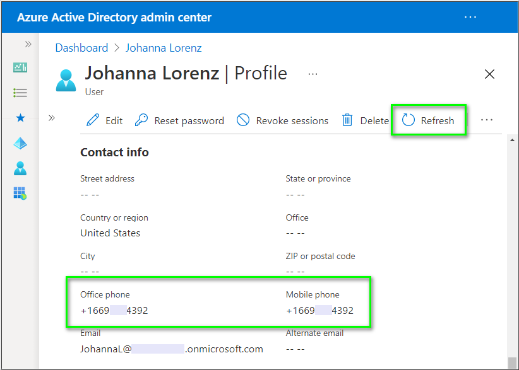Open Users icon in left sidebar
This screenshot has width=519, height=370.
pyautogui.click(x=20, y=168)
